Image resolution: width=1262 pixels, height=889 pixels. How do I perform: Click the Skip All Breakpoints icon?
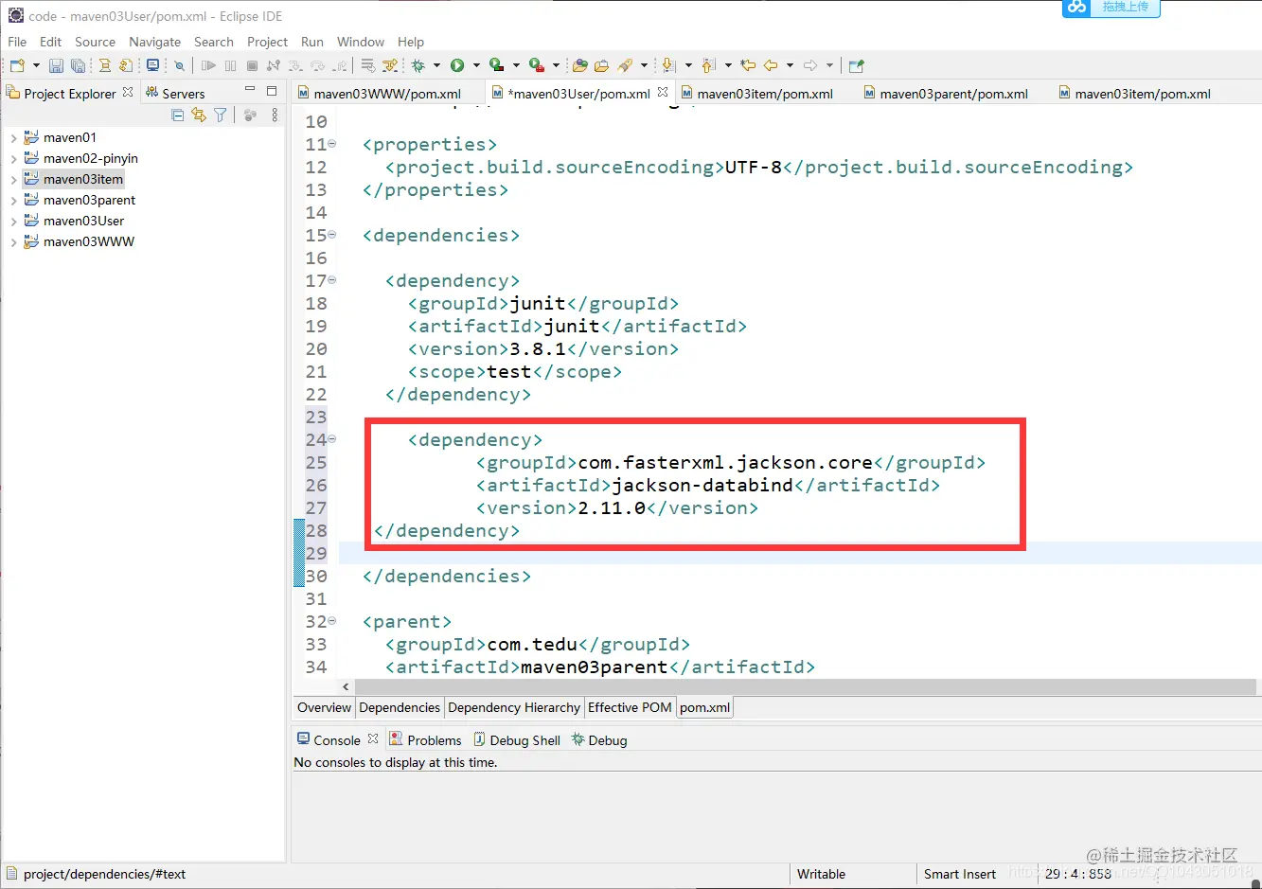tap(179, 65)
